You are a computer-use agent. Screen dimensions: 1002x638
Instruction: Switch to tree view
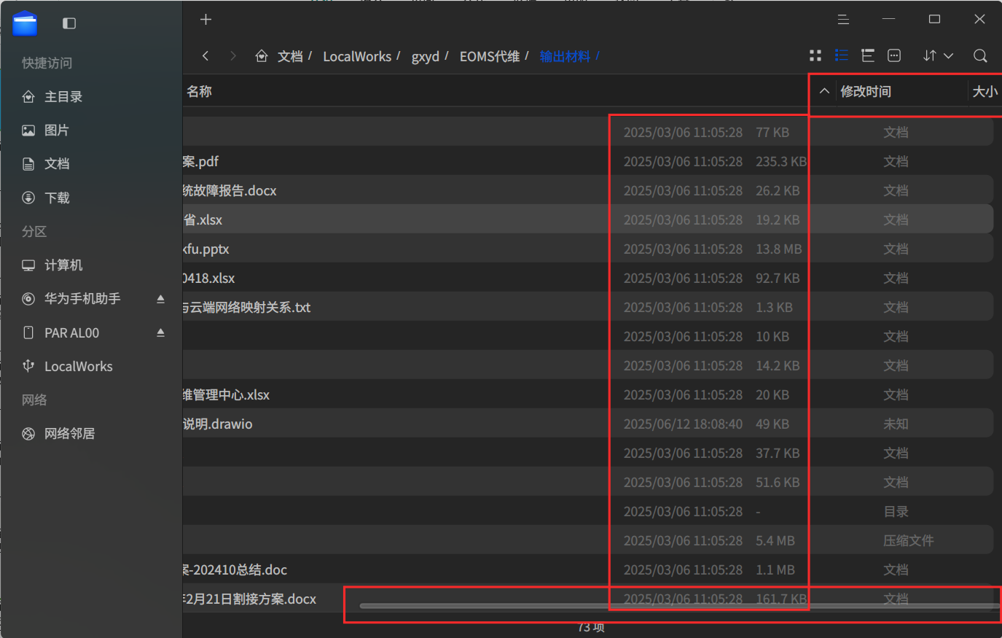tap(868, 56)
